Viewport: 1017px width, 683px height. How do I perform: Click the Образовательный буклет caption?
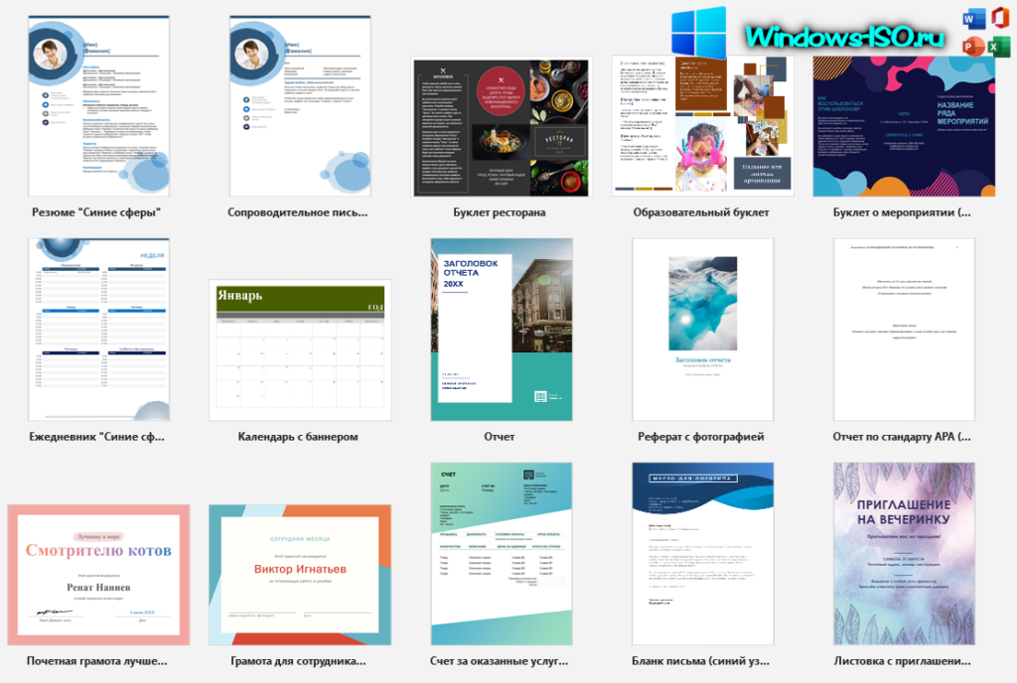pos(701,212)
